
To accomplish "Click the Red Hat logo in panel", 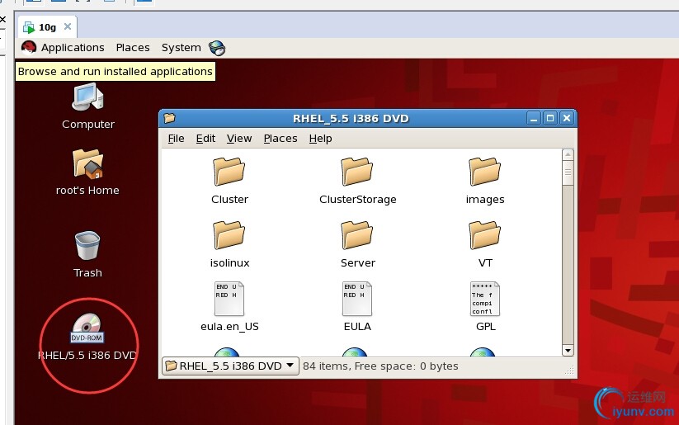I will pos(29,47).
